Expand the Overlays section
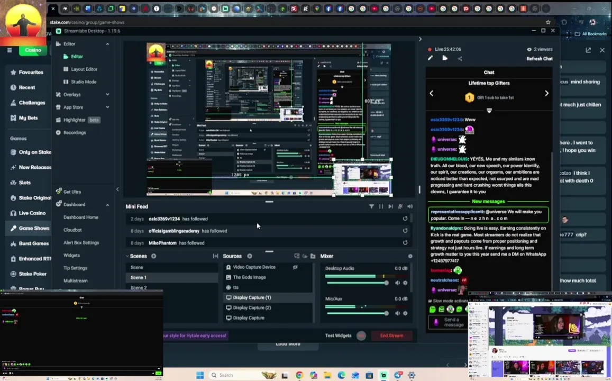612x381 pixels. [107, 95]
